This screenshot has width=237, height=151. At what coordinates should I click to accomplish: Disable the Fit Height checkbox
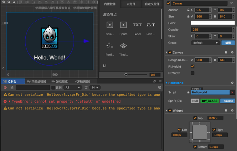click(192, 67)
